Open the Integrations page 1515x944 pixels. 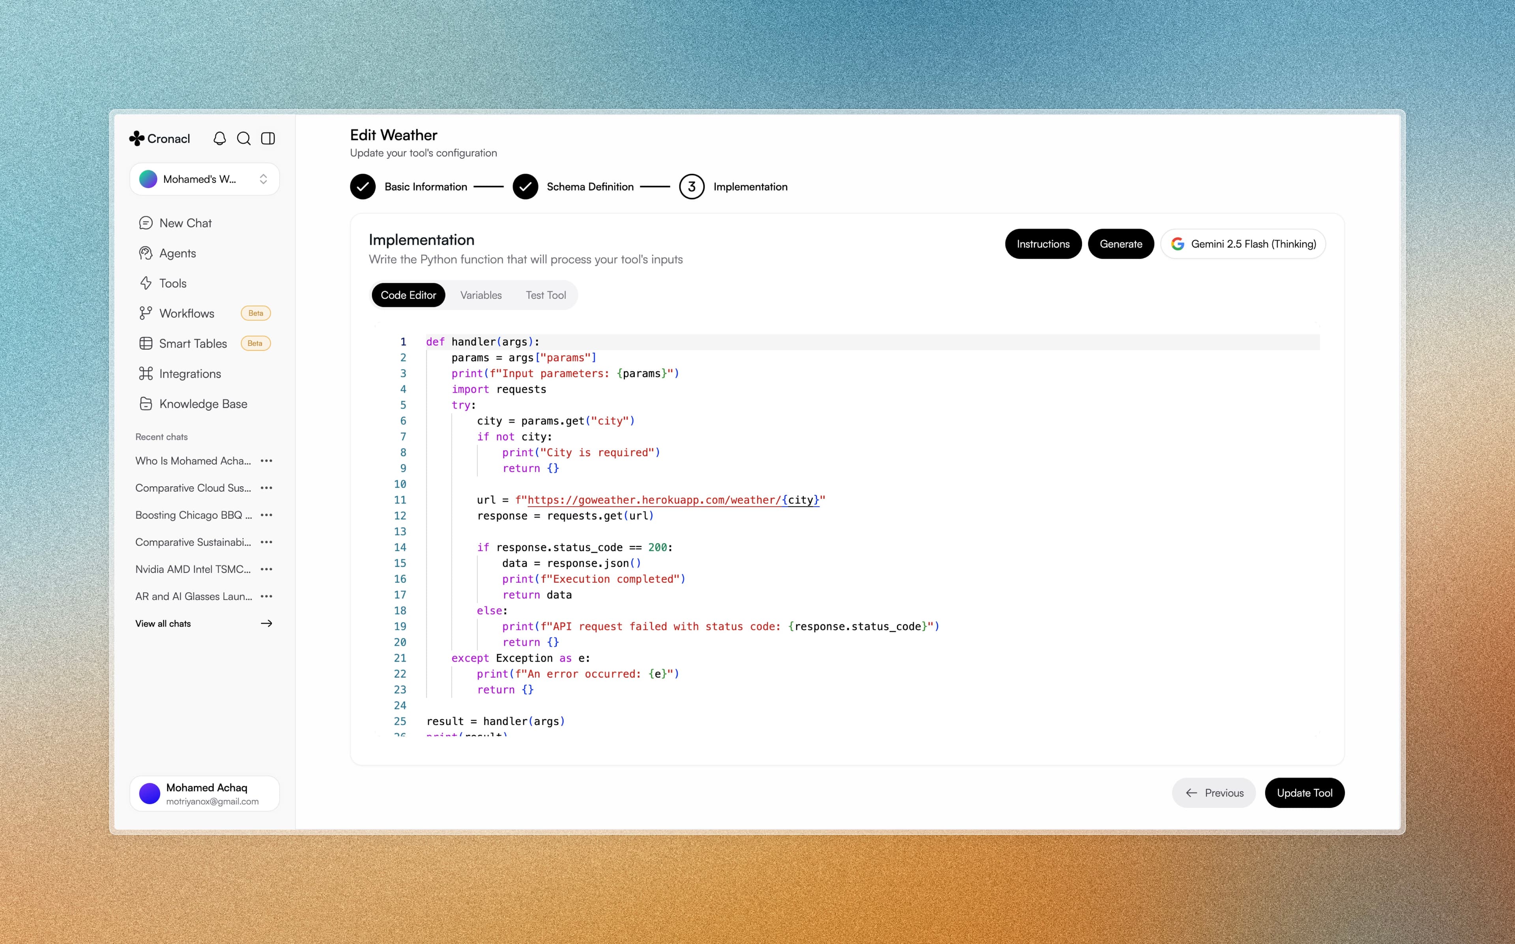[x=190, y=374]
